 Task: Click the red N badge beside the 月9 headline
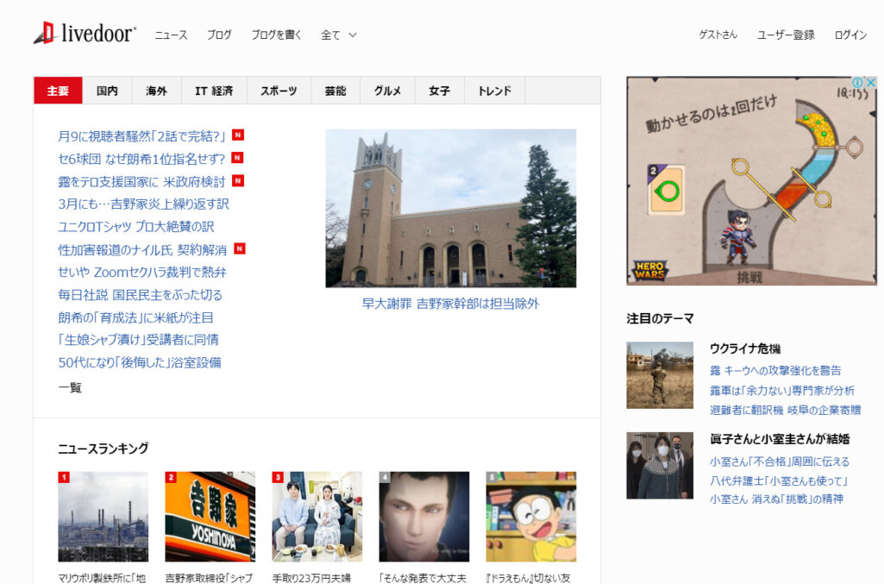[x=239, y=135]
